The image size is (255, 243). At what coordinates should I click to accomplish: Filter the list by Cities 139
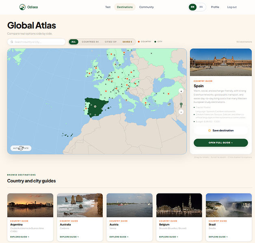[x=110, y=42]
